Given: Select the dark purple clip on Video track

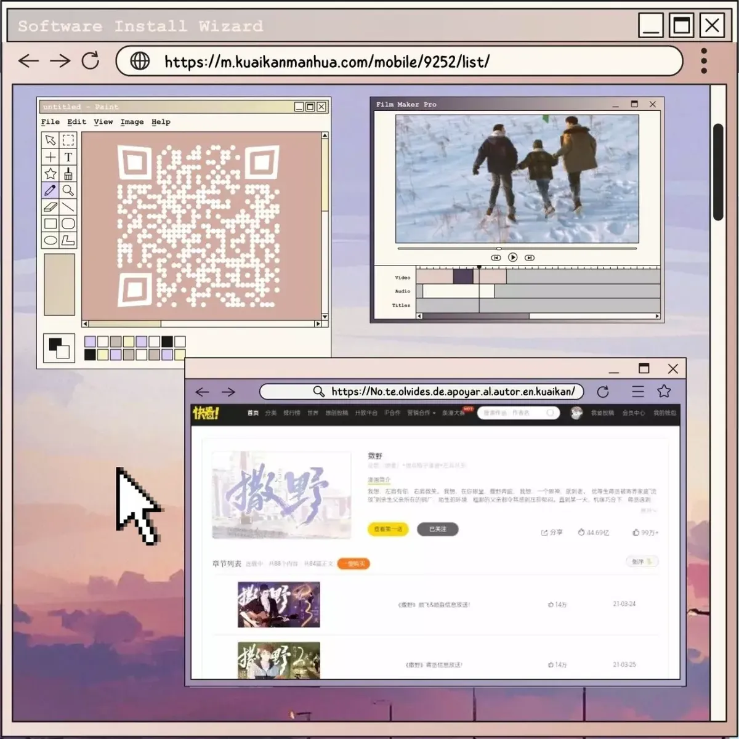Looking at the screenshot, I should pos(463,277).
